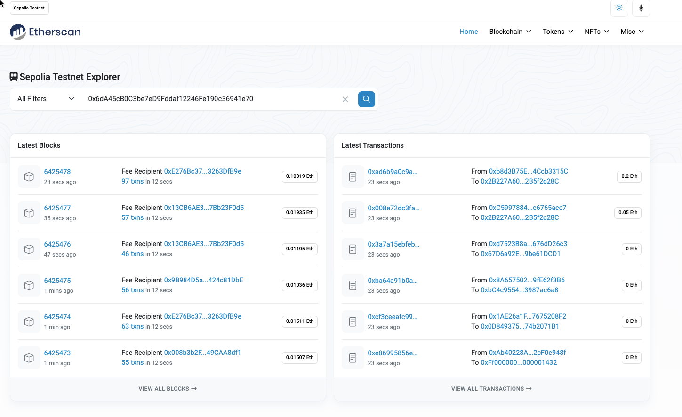Screen dimensions: 682x417
Task: View the 56 txns link
Action: 133,290
